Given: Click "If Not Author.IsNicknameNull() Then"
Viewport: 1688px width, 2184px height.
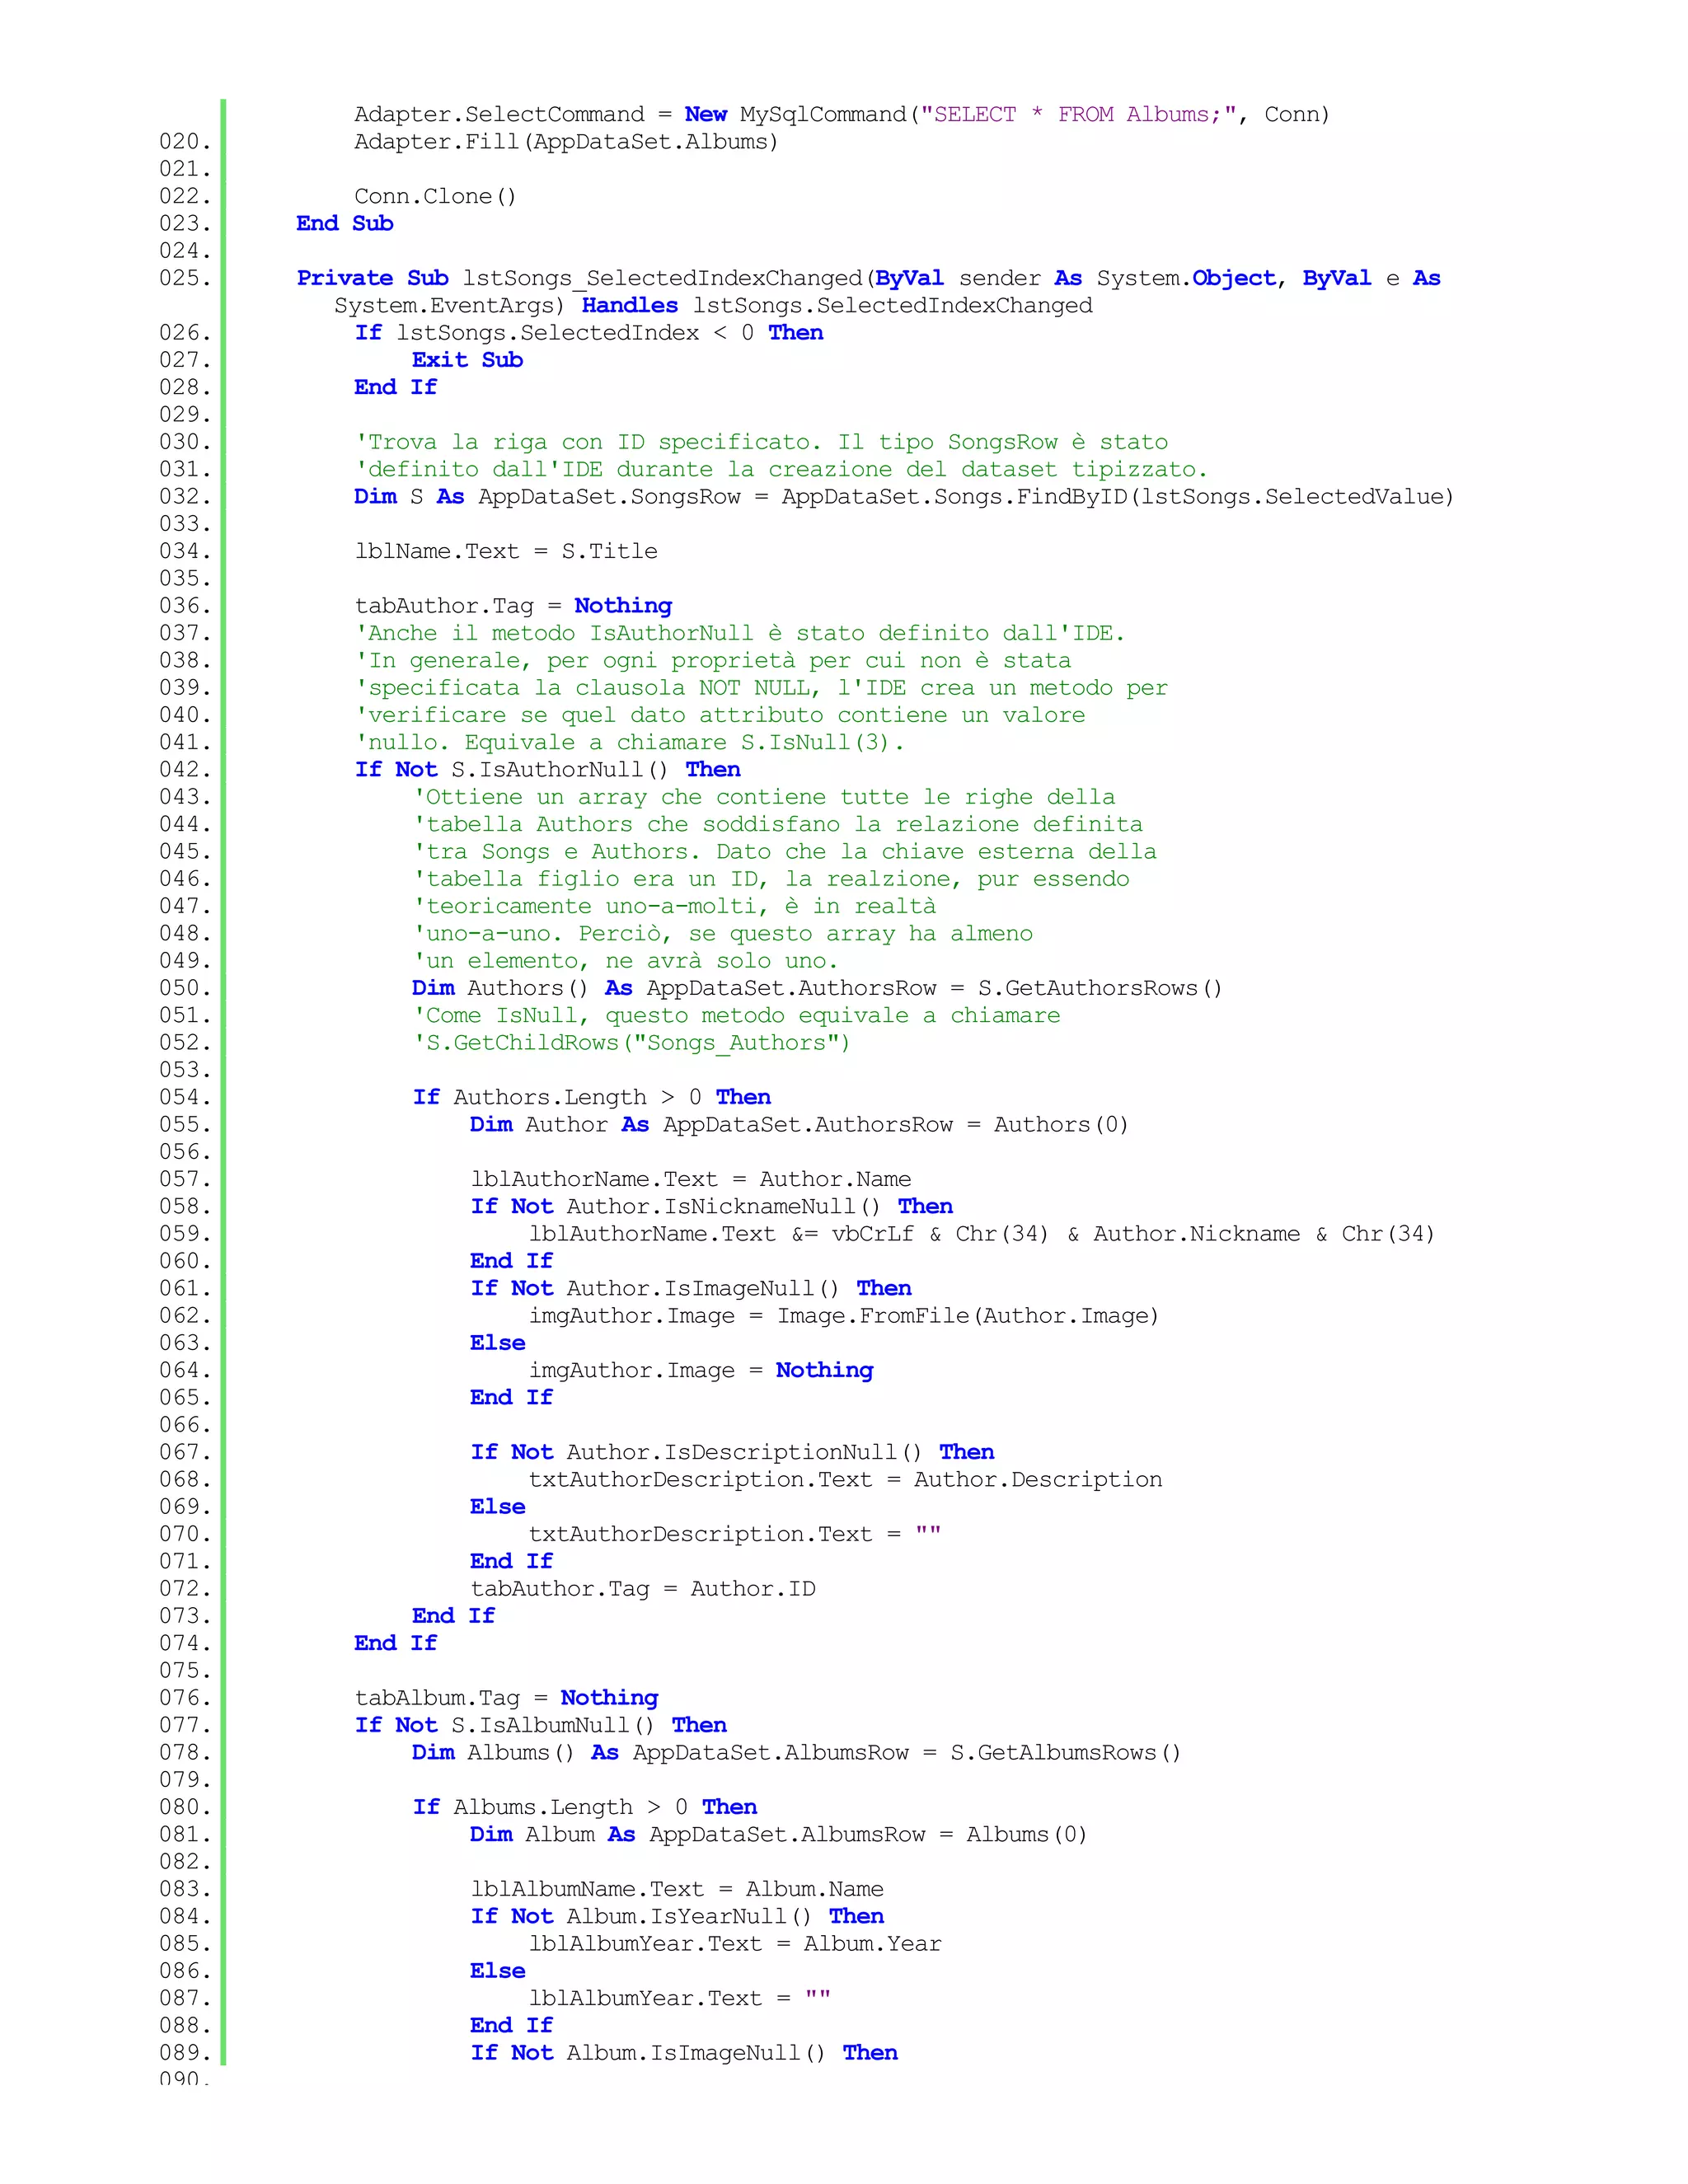Looking at the screenshot, I should (x=711, y=1206).
